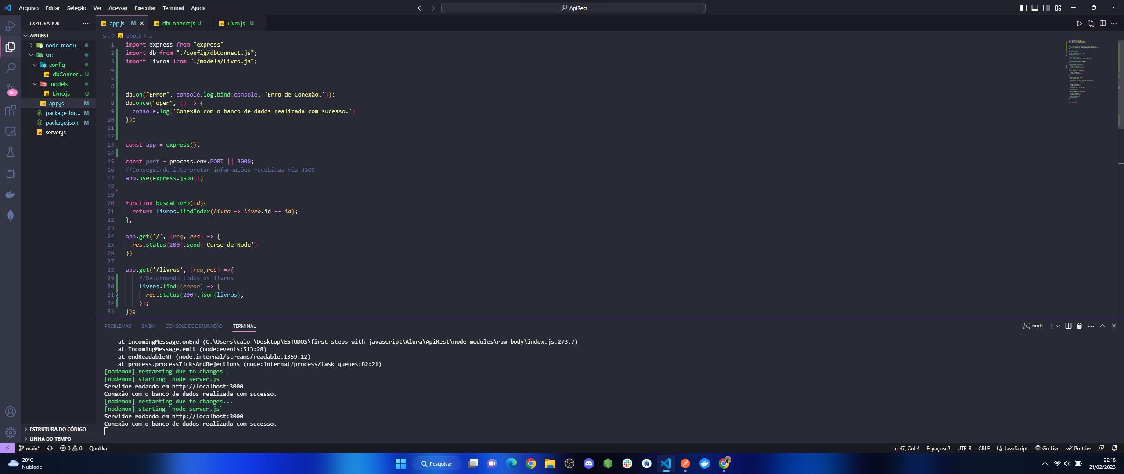The width and height of the screenshot is (1124, 474).
Task: Maximize the terminal panel size
Action: (x=1102, y=326)
